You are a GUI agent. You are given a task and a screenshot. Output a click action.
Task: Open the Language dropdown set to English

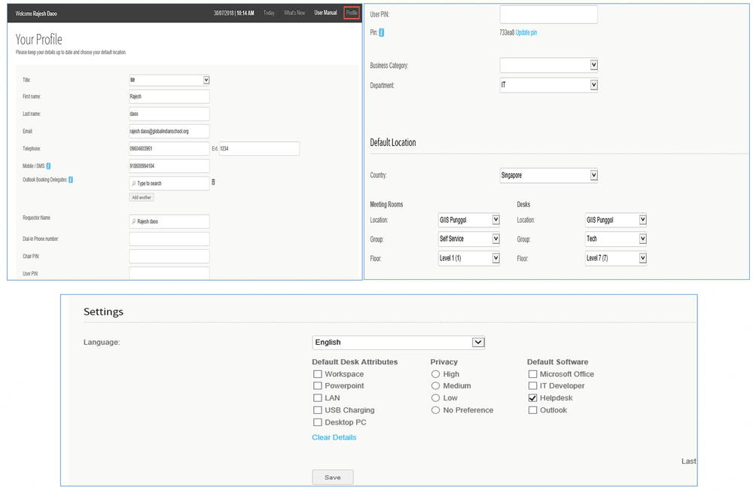point(398,342)
